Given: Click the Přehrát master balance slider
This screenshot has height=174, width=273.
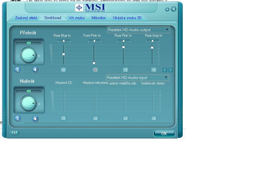Looking at the screenshot, I should tap(29, 43).
